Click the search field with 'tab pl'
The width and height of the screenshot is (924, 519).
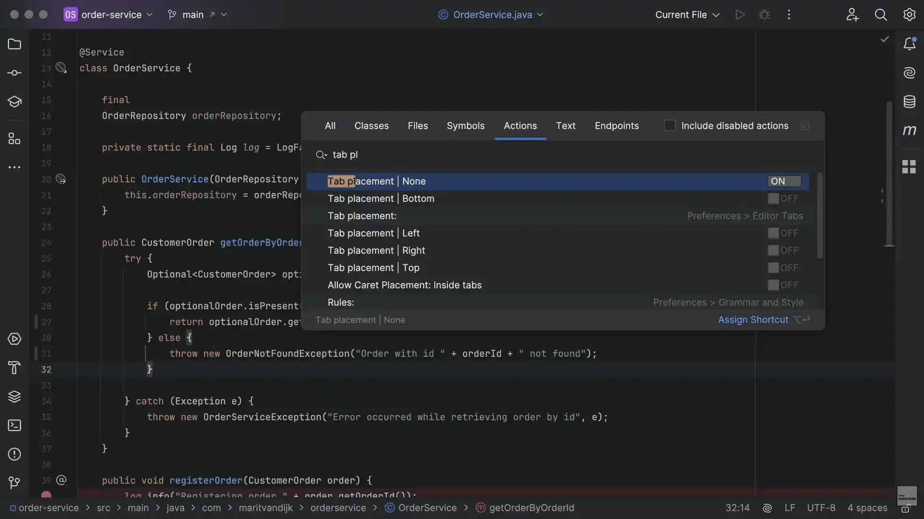pyautogui.click(x=563, y=155)
